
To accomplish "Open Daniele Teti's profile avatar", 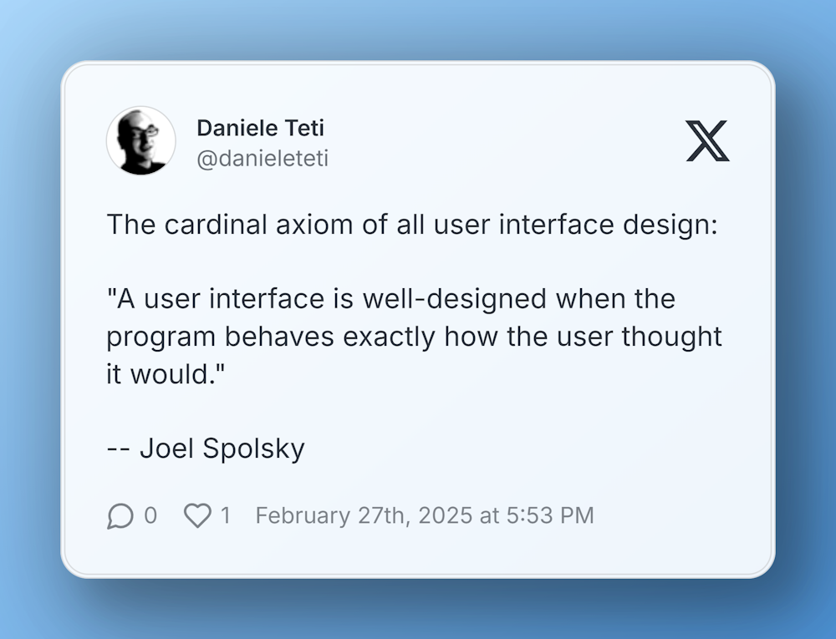I will [140, 140].
